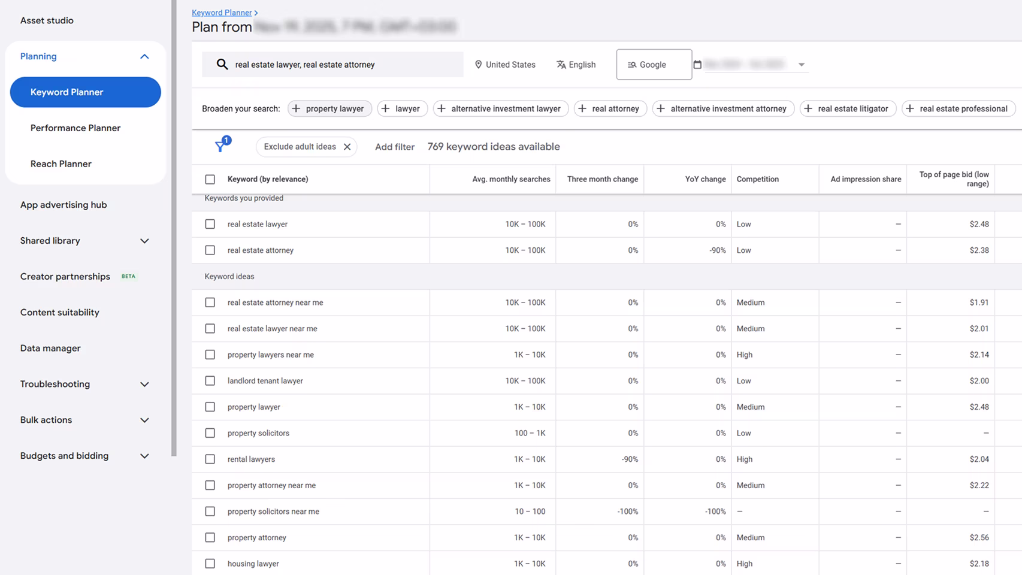Viewport: 1022px width, 575px height.
Task: Click the plus icon on real estate litigator chip
Action: click(x=807, y=108)
